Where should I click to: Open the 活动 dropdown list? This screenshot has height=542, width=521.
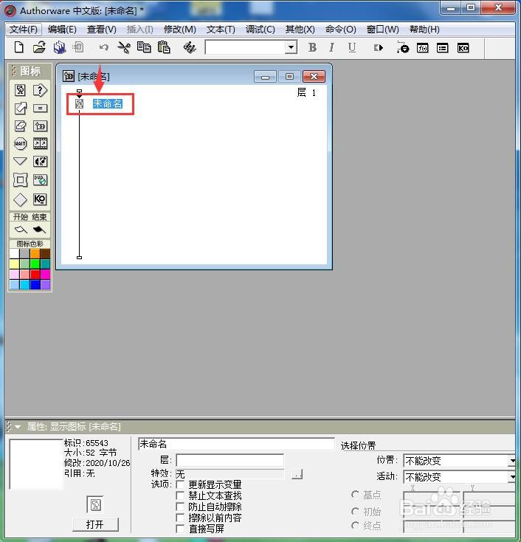pos(512,477)
